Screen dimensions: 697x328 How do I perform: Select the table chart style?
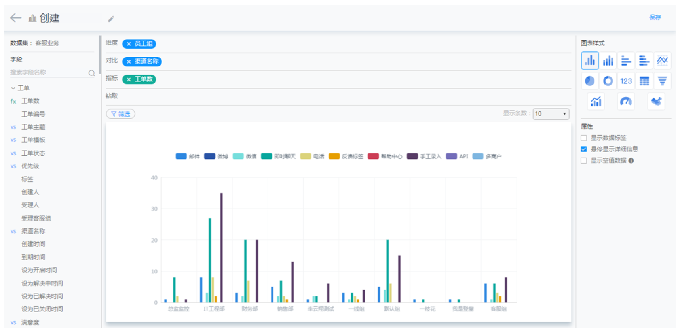[644, 81]
